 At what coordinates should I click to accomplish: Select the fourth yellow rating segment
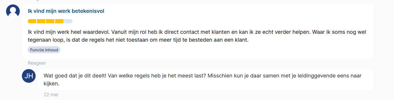coord(59,21)
